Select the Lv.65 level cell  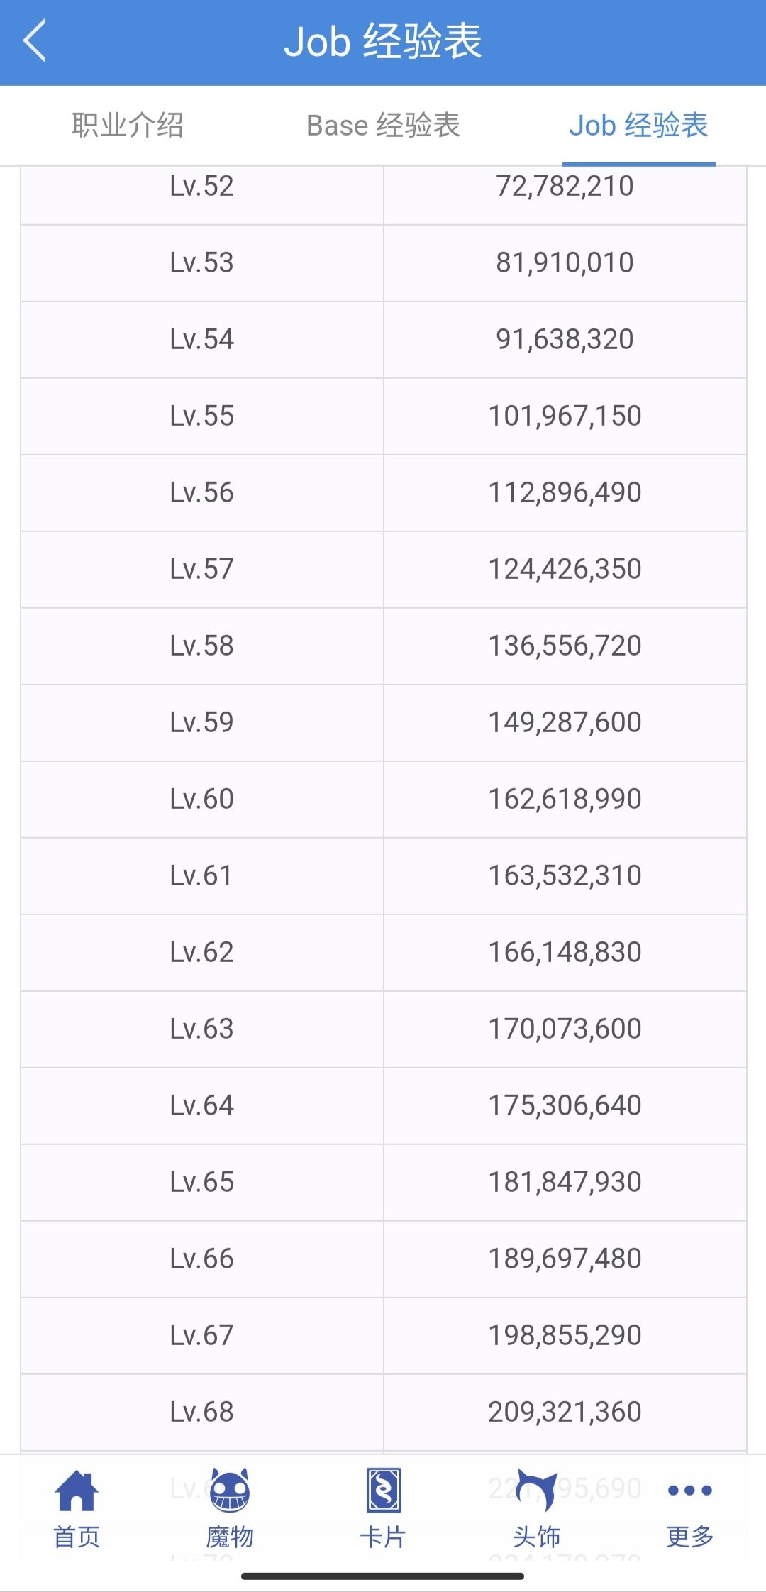201,1183
